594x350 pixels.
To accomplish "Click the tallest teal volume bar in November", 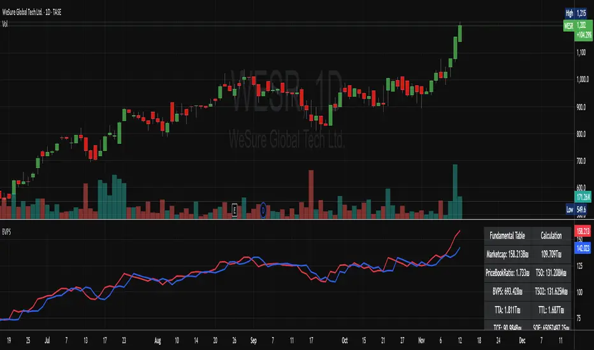I will pos(455,192).
